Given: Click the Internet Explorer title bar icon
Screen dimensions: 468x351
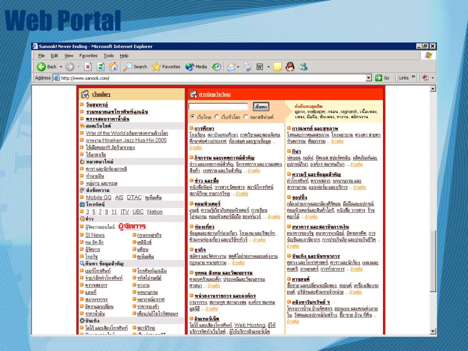Looking at the screenshot, I should [35, 46].
